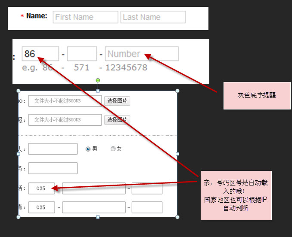Click the first 选择图片 button

tap(117, 101)
